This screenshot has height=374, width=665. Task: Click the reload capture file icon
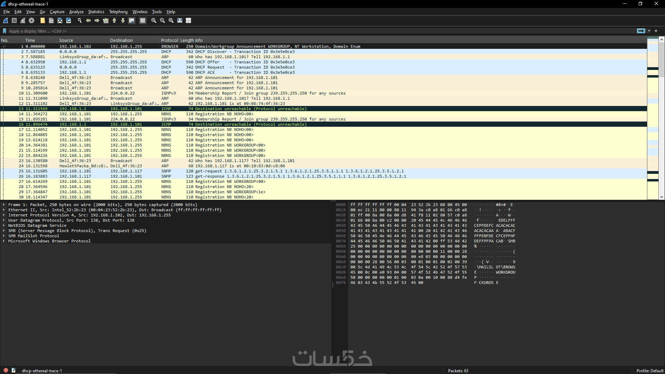69,21
